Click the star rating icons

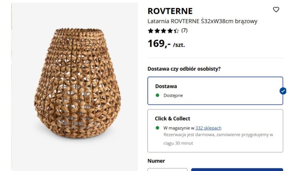[x=163, y=31]
